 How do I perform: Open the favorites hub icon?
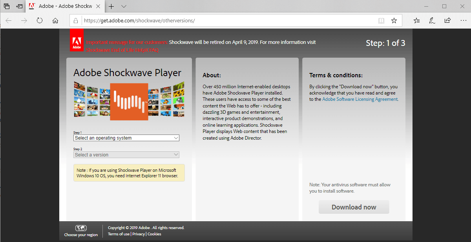[x=416, y=20]
